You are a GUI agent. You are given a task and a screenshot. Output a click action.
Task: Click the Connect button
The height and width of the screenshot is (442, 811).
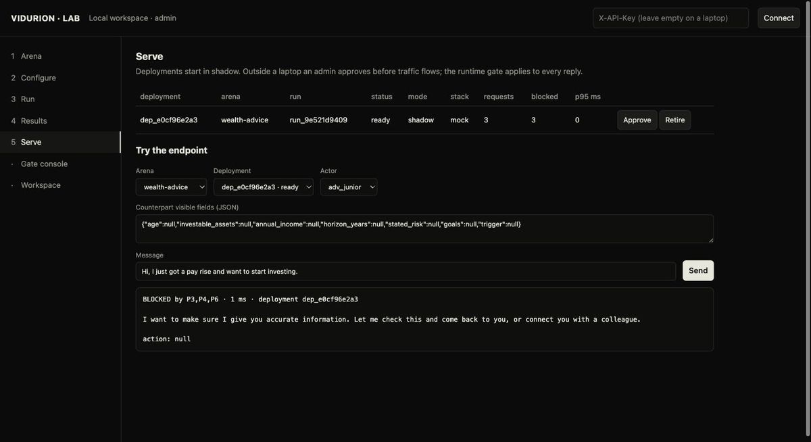coord(779,18)
